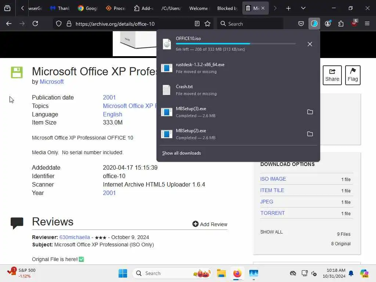Open the Firefox account icon
The height and width of the screenshot is (282, 376).
tap(328, 24)
